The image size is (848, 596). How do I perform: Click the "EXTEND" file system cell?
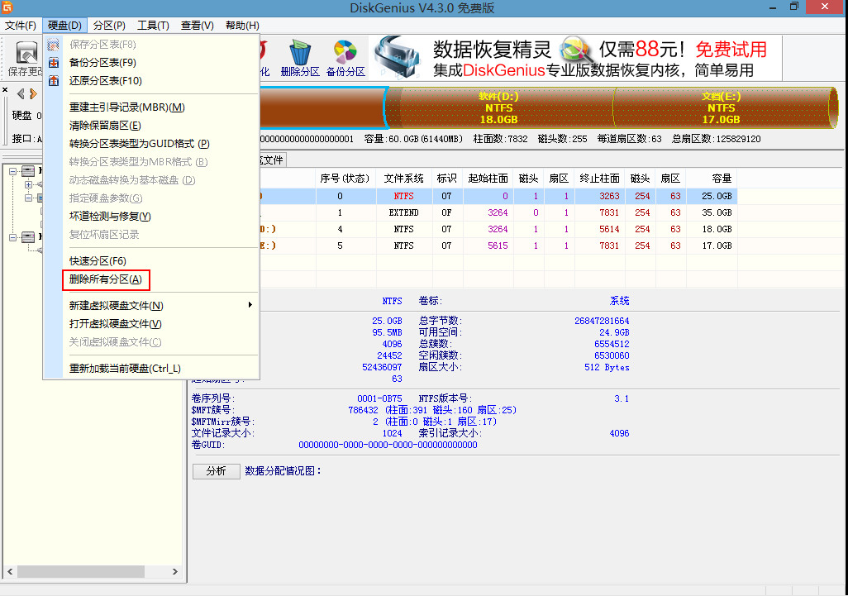(x=403, y=212)
